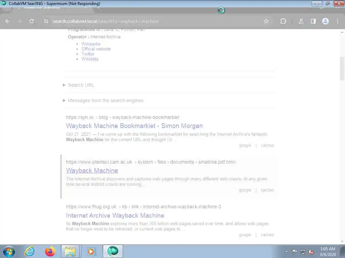Expand the Search URL section
This screenshot has width=345, height=258.
pyautogui.click(x=81, y=85)
